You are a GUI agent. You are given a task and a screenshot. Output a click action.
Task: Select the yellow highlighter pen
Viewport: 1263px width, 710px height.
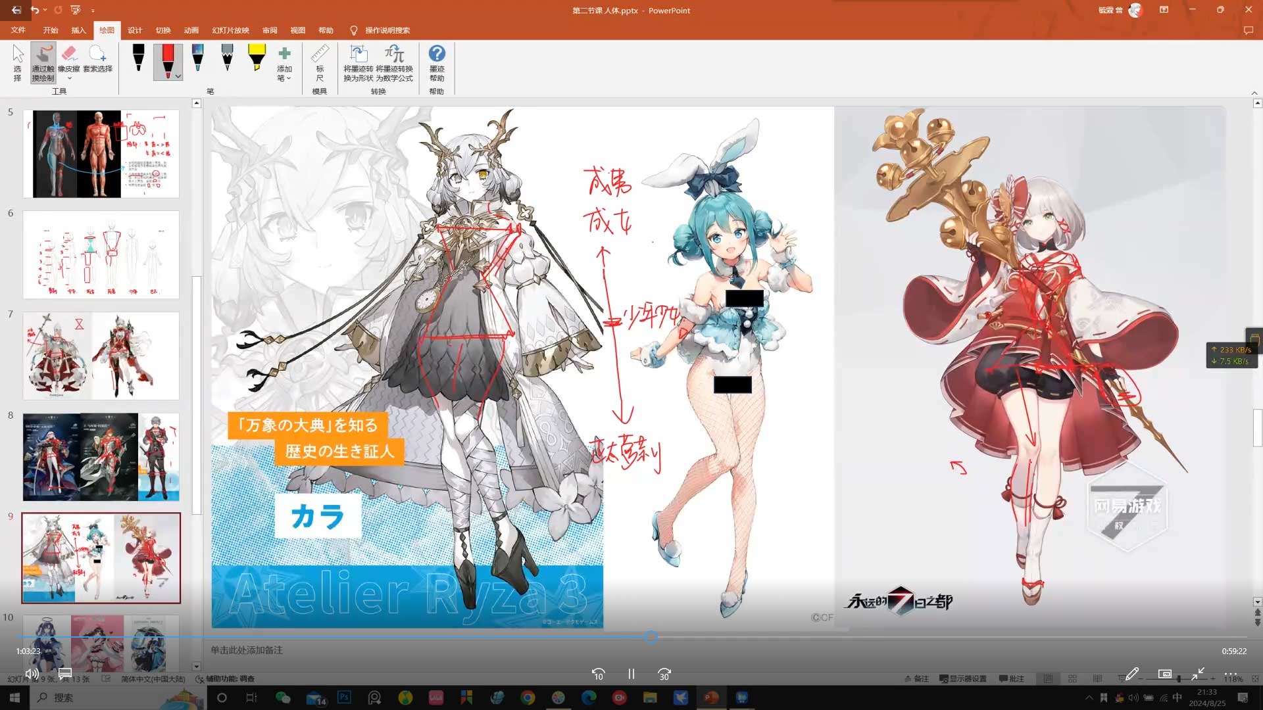[257, 58]
